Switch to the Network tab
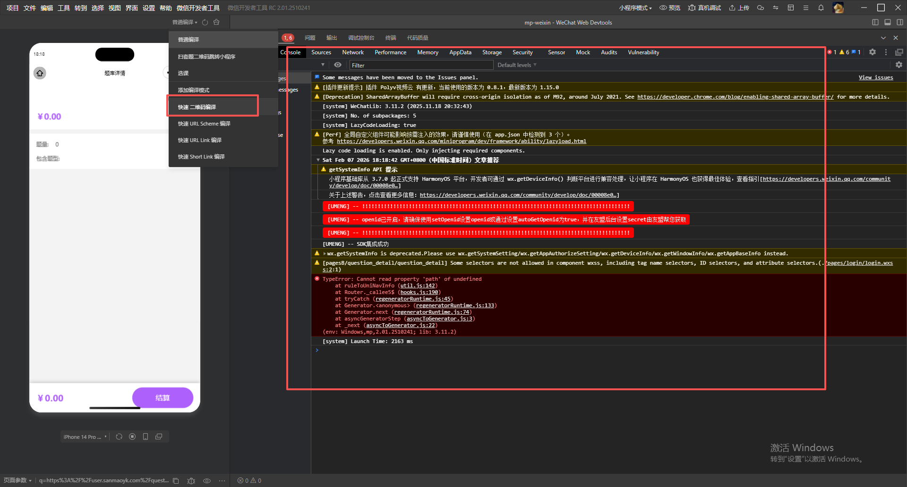Viewport: 907px width, 487px height. point(353,52)
